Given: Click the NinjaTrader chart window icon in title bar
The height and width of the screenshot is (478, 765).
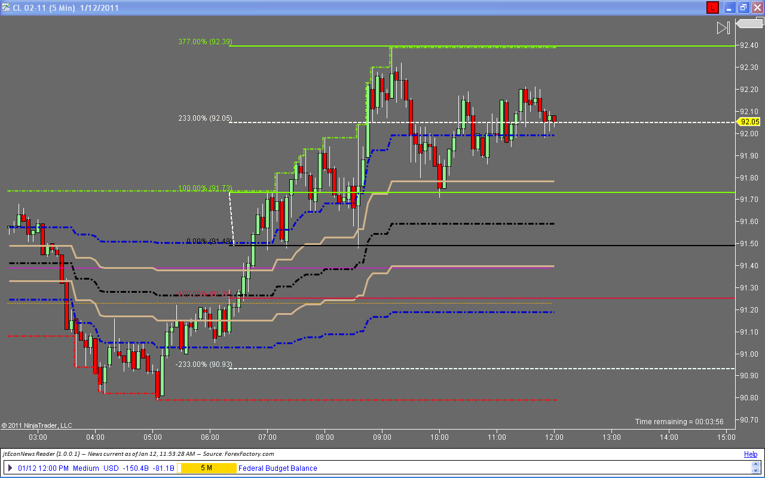Looking at the screenshot, I should click(x=5, y=8).
